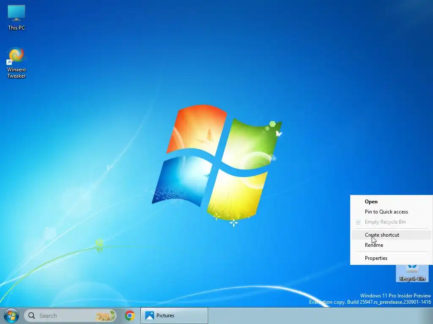Click the cheetah search highlight image

point(105,316)
